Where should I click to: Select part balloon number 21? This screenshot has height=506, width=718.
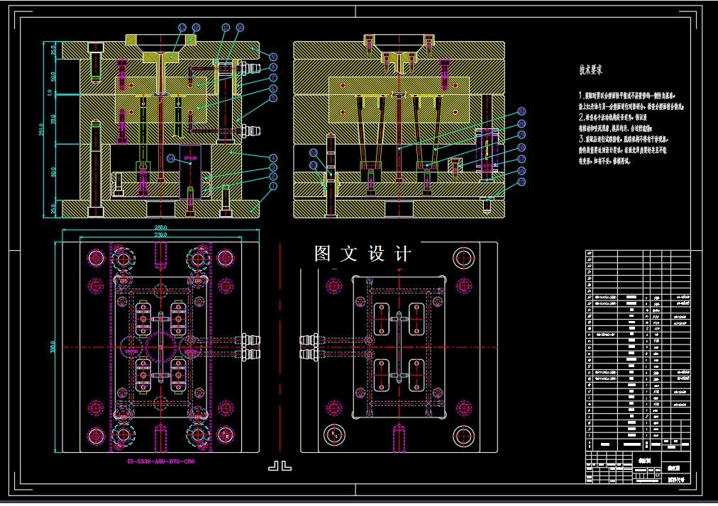(x=521, y=111)
